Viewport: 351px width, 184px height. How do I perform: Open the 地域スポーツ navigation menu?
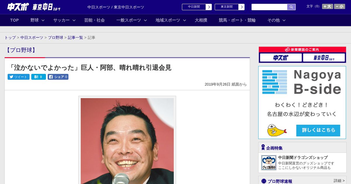168,20
